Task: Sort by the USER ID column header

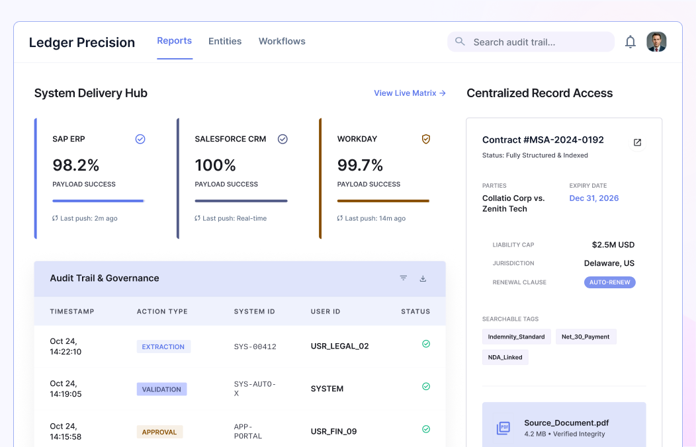Action: click(326, 311)
